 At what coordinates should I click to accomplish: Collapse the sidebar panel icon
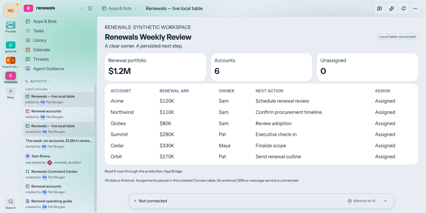click(90, 8)
